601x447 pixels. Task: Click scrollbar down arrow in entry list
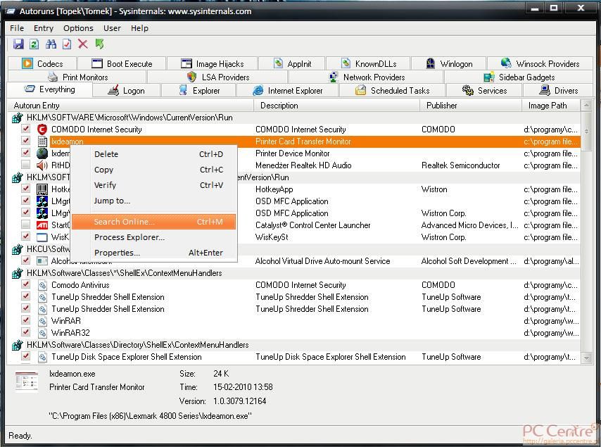coord(586,358)
